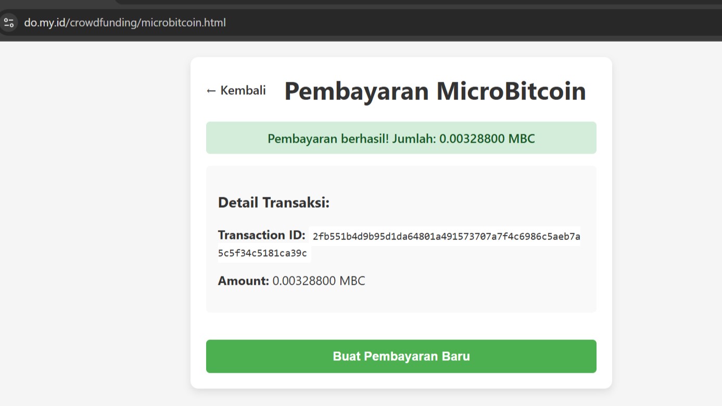
Task: Click the left arrow beside Kembali
Action: [211, 91]
